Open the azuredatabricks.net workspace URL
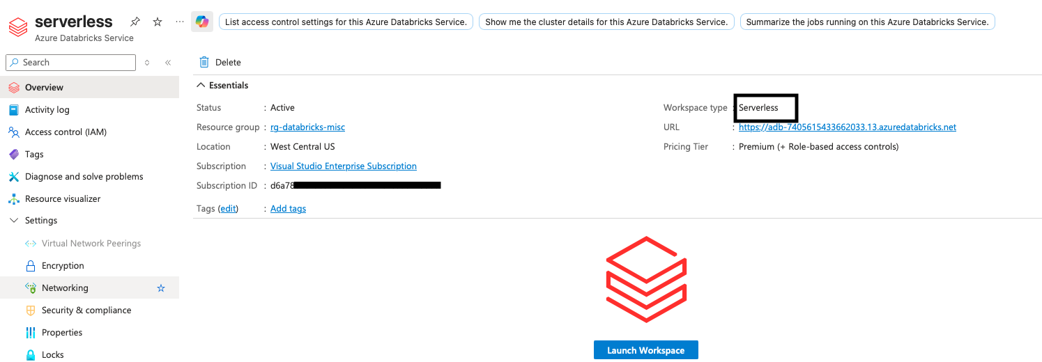 click(848, 127)
